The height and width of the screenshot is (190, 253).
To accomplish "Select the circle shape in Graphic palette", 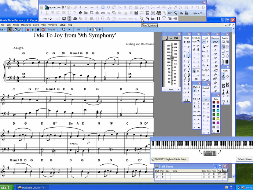I will tap(227, 56).
